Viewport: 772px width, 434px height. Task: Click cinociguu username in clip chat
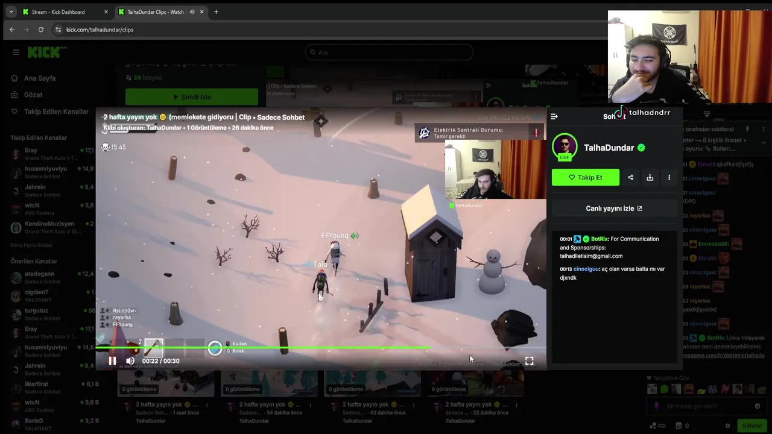586,269
